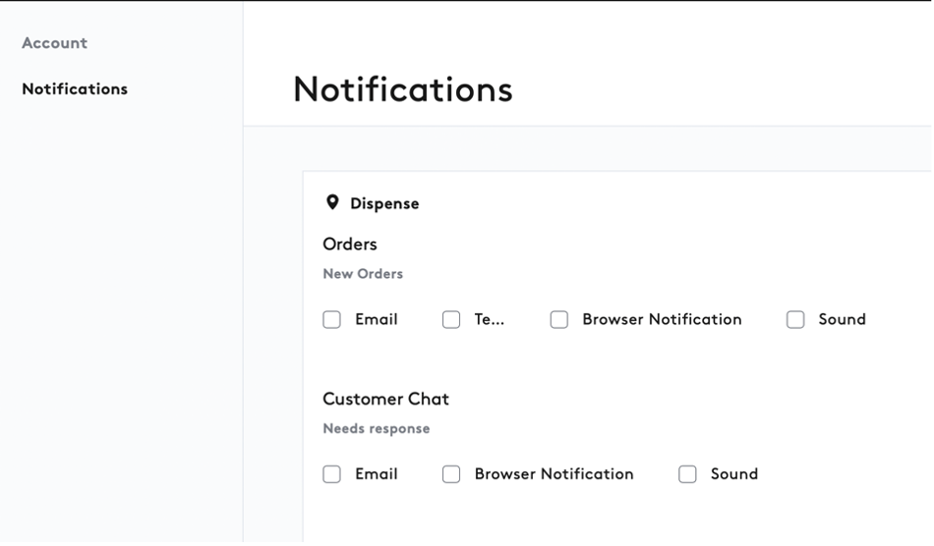Check Email box under Customer Chat
The width and height of the screenshot is (934, 546).
point(331,474)
